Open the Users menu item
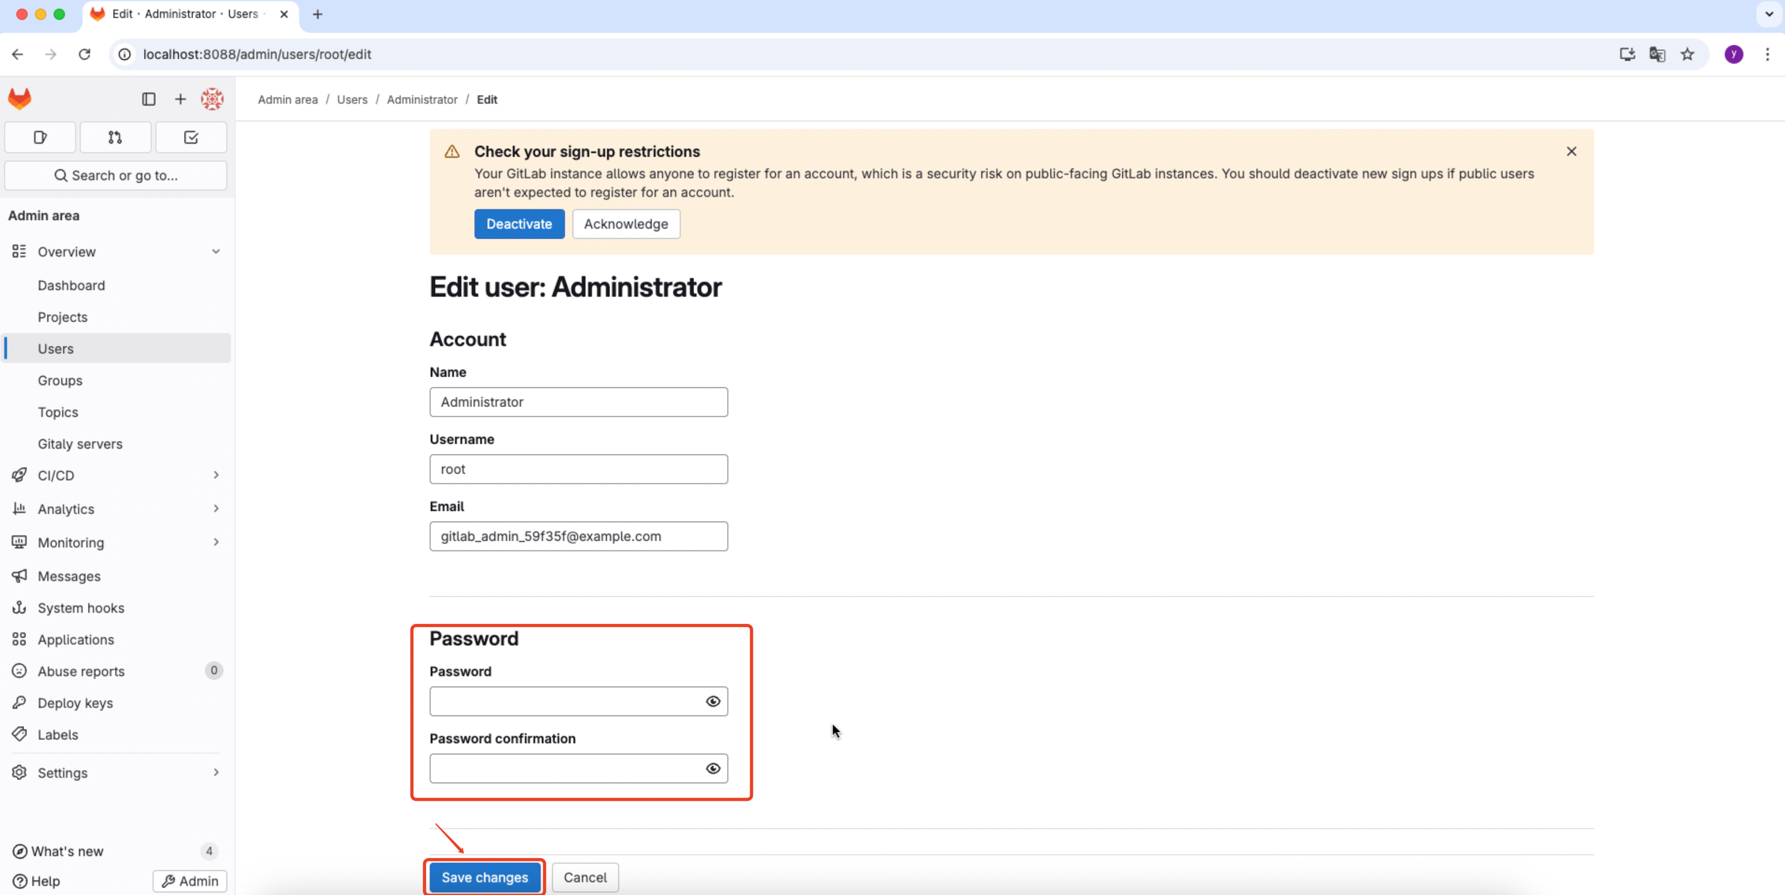Screen dimensions: 1785x895 click(x=55, y=348)
